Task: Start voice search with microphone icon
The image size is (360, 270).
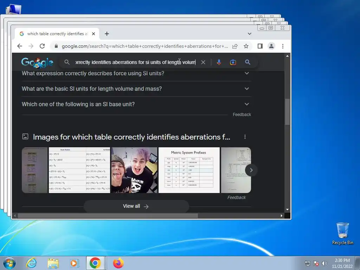Action: (x=219, y=62)
